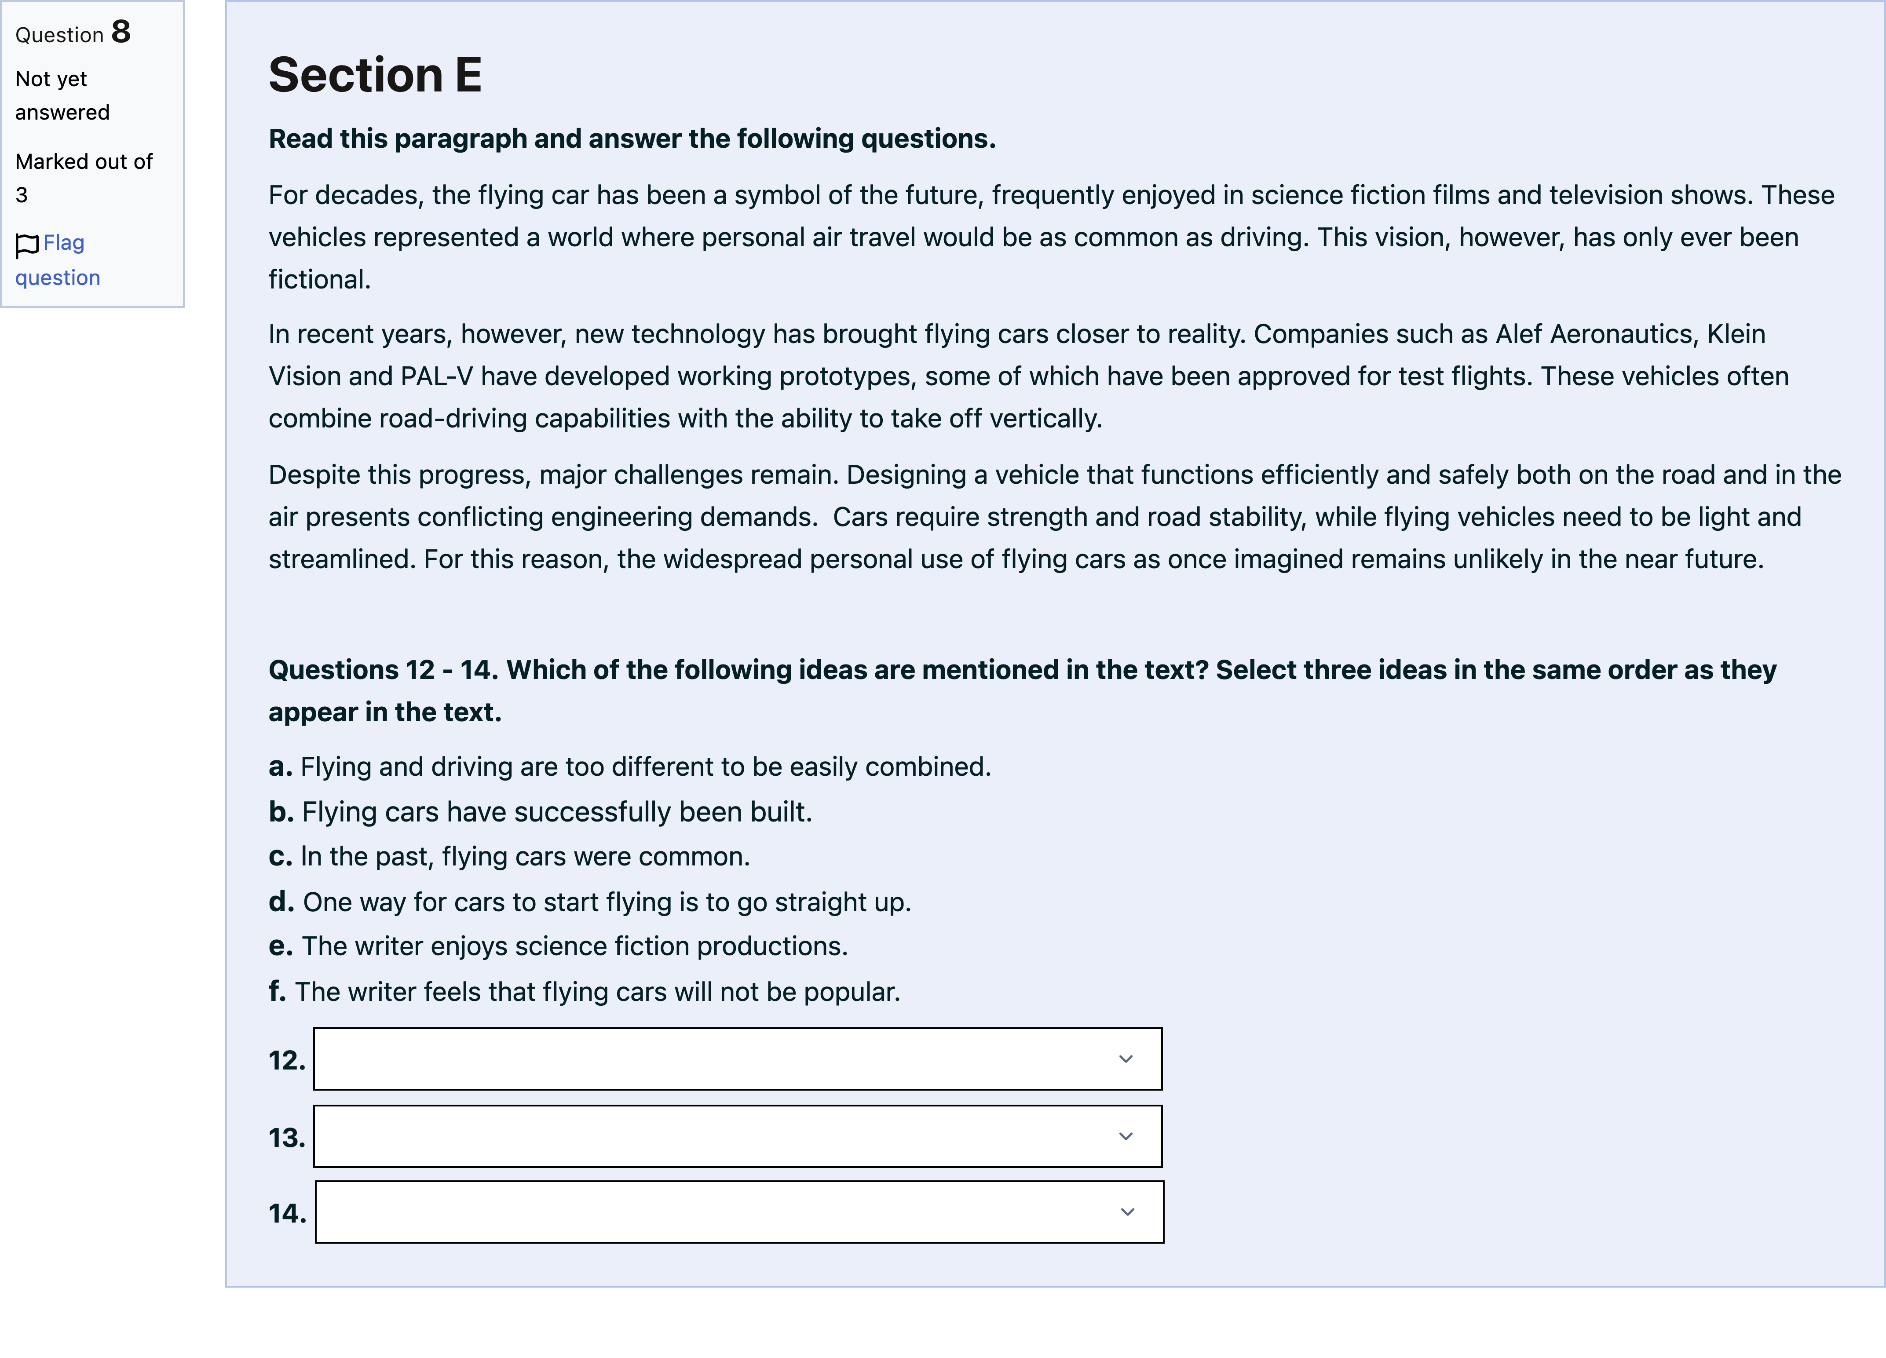This screenshot has height=1358, width=1886.
Task: Click option a about flying and driving
Action: pyautogui.click(x=629, y=766)
